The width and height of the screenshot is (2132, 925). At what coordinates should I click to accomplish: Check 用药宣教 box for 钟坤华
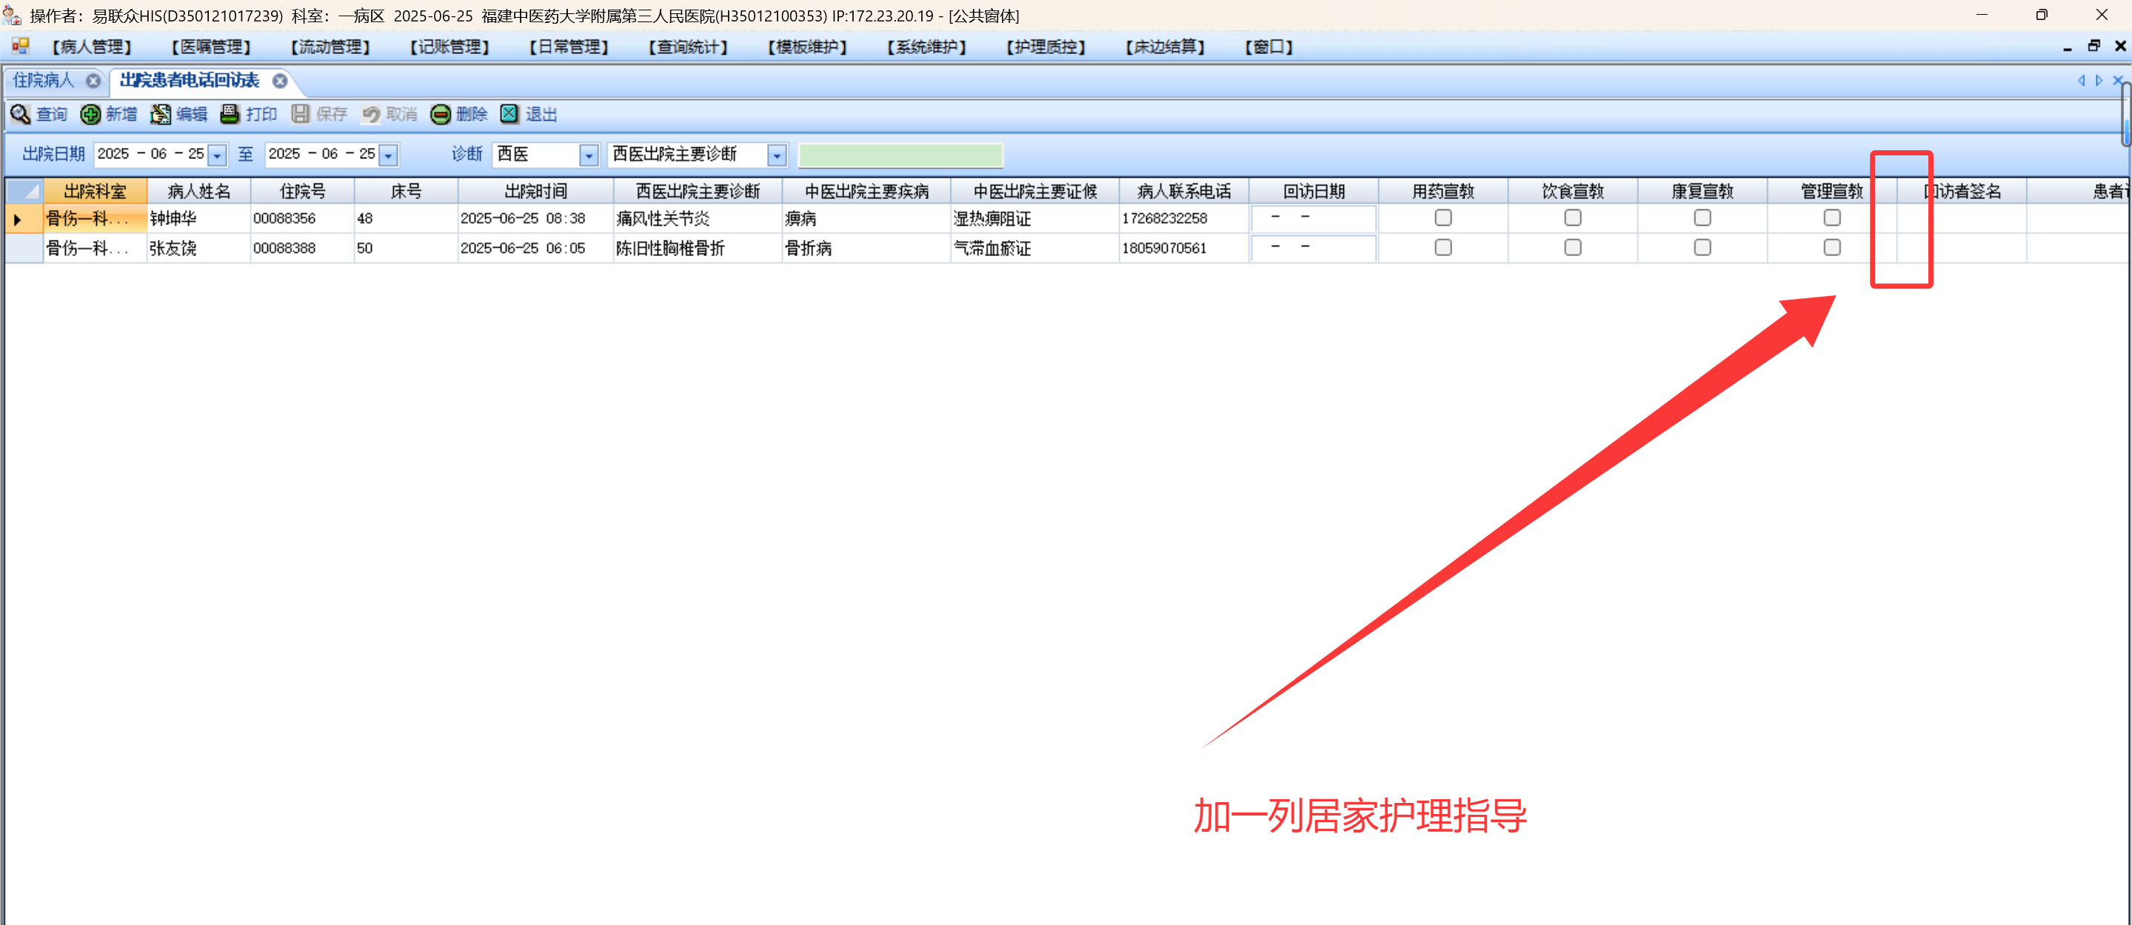click(x=1443, y=218)
